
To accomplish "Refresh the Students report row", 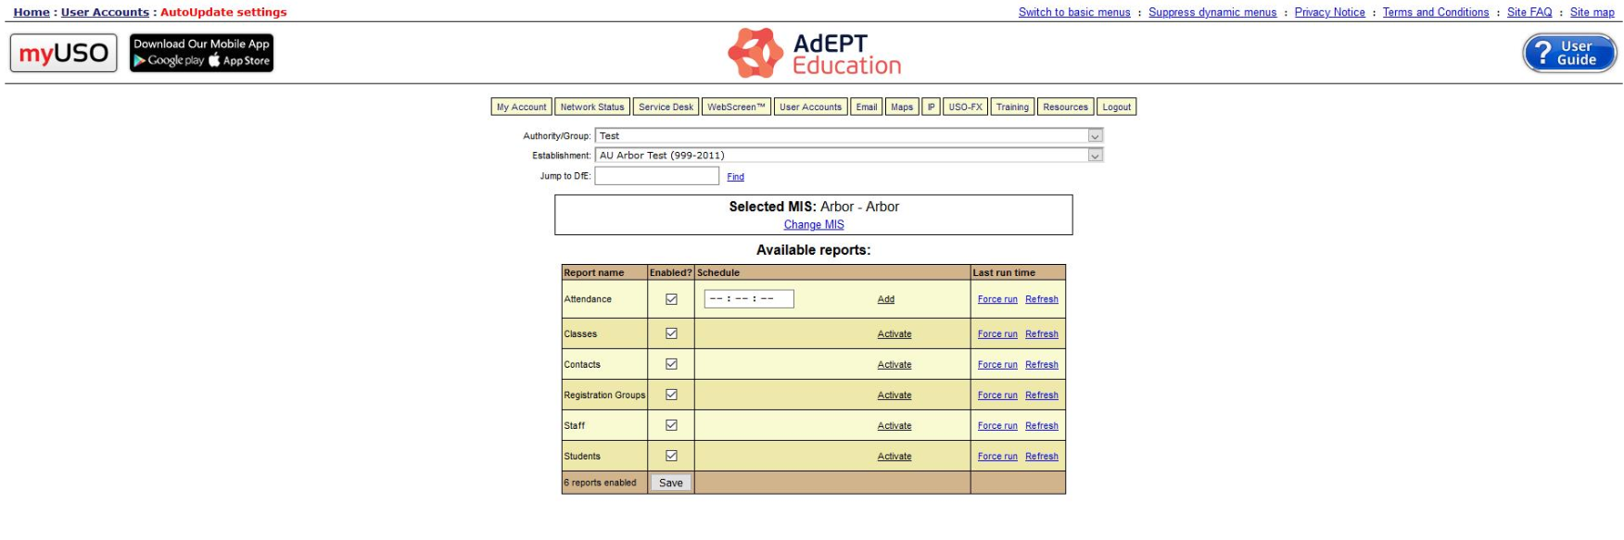I will click(x=1042, y=457).
